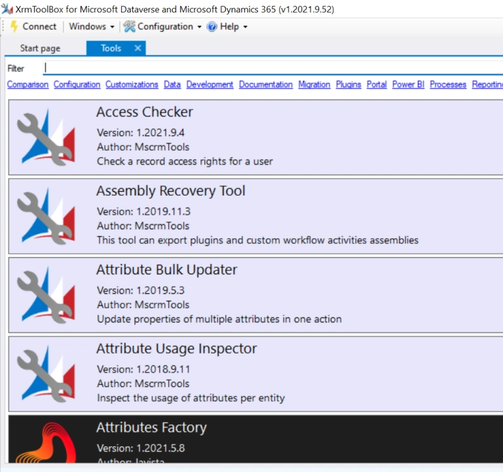Filter by the Customizations category link

coord(132,84)
